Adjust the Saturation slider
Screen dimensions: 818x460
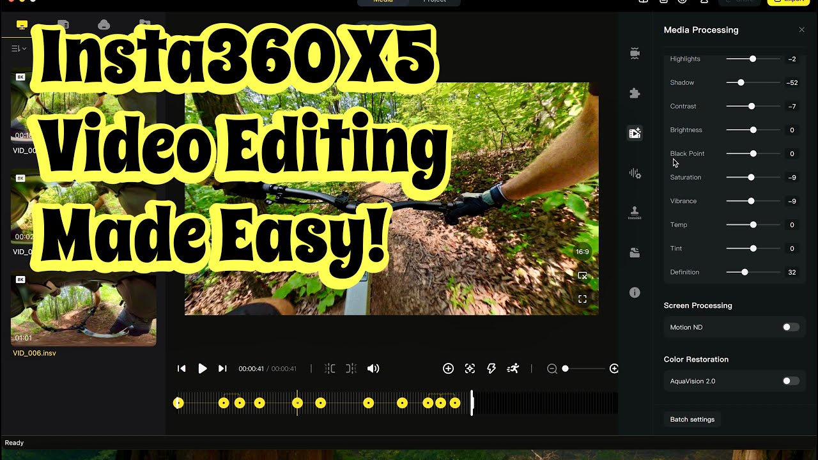(753, 177)
